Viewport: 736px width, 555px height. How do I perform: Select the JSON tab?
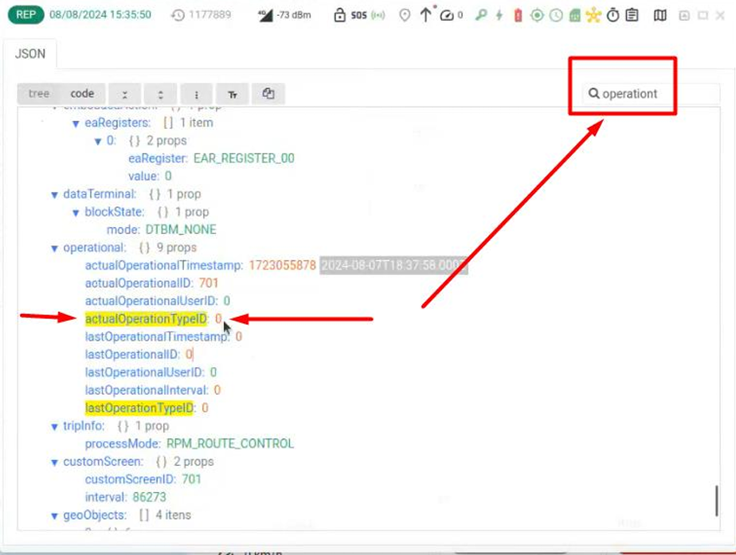(30, 54)
